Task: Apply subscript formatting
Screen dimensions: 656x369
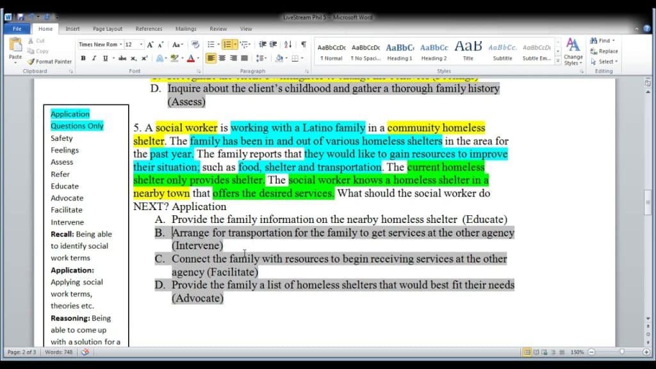Action: 133,58
